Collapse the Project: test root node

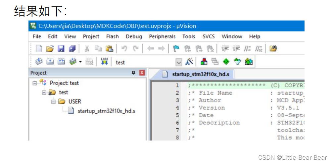point(34,83)
